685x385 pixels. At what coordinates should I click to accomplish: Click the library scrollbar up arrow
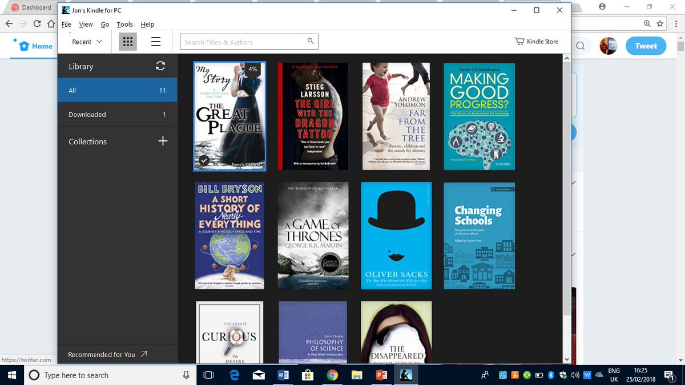tap(566, 58)
